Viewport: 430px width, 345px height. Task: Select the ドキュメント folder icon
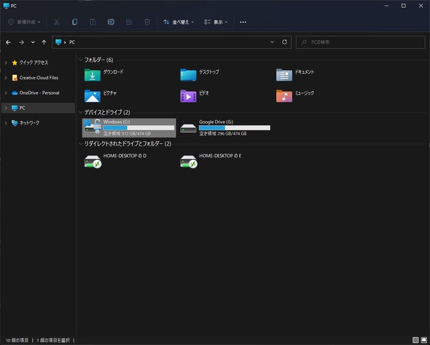[284, 75]
